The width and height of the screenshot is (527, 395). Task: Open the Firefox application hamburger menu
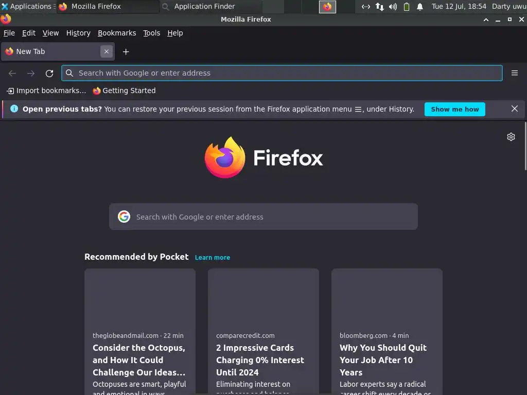tap(515, 73)
